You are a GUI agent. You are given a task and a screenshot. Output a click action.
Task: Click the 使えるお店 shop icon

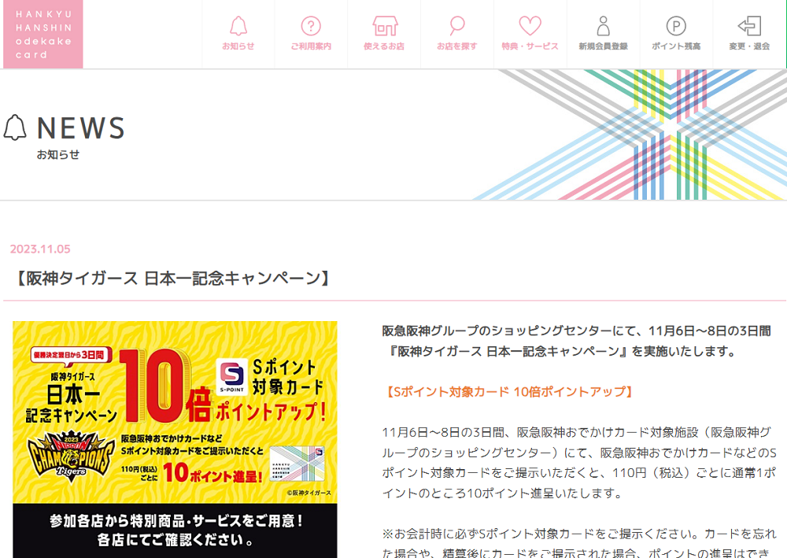[x=385, y=26]
